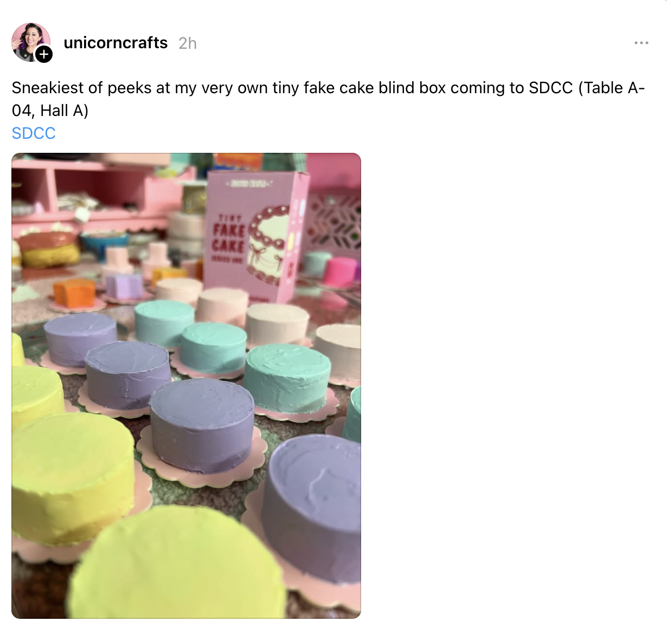Click the center purple cake in photo
This screenshot has width=667, height=634.
click(202, 425)
